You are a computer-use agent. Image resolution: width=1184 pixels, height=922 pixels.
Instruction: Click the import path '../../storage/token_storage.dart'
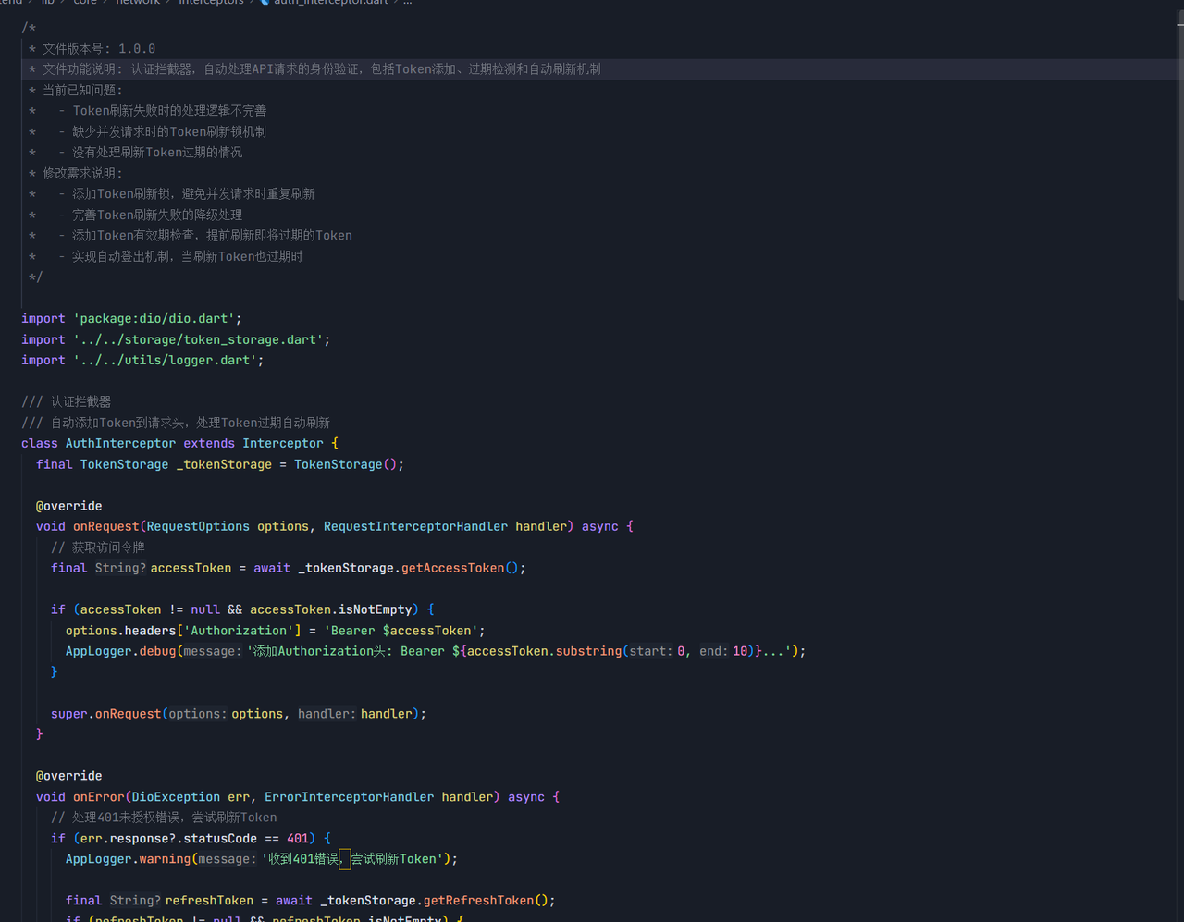tap(198, 339)
